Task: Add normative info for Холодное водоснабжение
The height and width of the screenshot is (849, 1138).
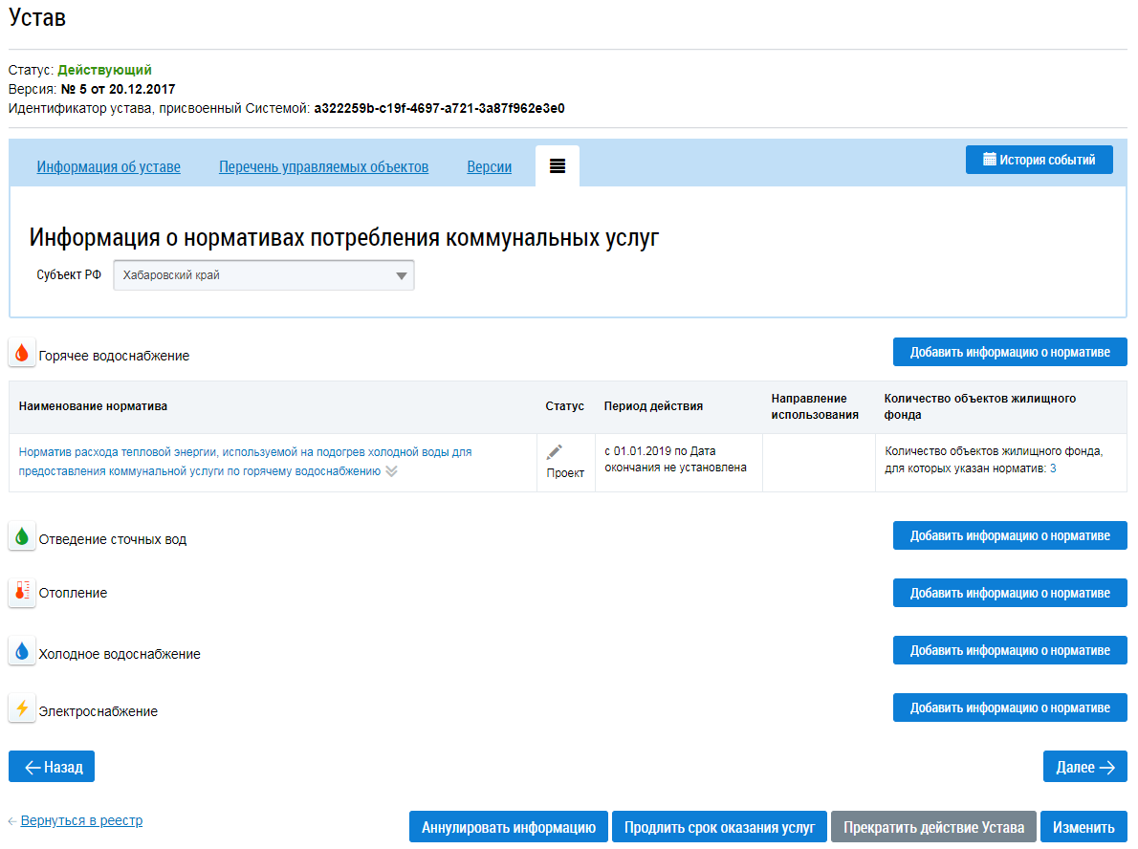Action: coord(1010,650)
